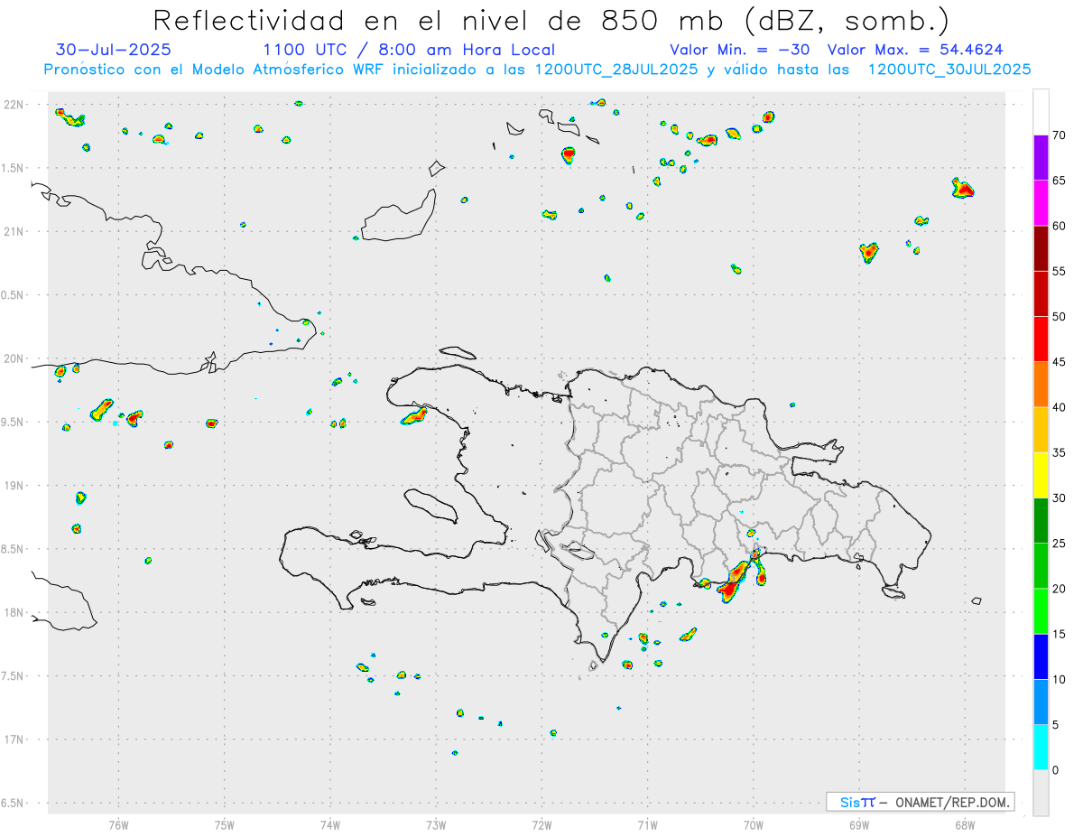
Task: Click the '72W' longitude axis label
Action: tap(541, 823)
